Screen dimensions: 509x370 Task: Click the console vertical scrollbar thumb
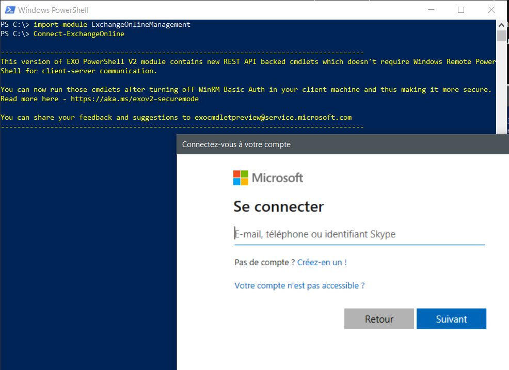coord(501,36)
